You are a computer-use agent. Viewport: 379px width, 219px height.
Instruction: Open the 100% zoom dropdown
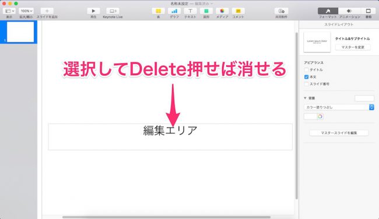(26, 11)
